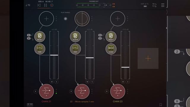The height and width of the screenshot is (107, 190).
Task: Pause the transport playback
Action: [45, 5]
